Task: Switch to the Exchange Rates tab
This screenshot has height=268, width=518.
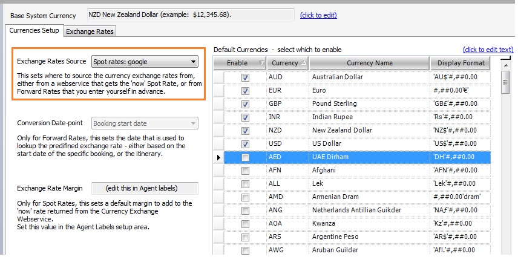Action: point(90,31)
